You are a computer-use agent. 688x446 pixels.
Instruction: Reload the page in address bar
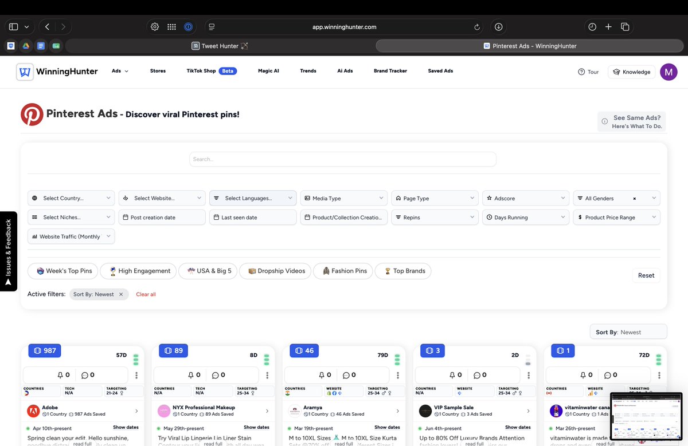(477, 27)
